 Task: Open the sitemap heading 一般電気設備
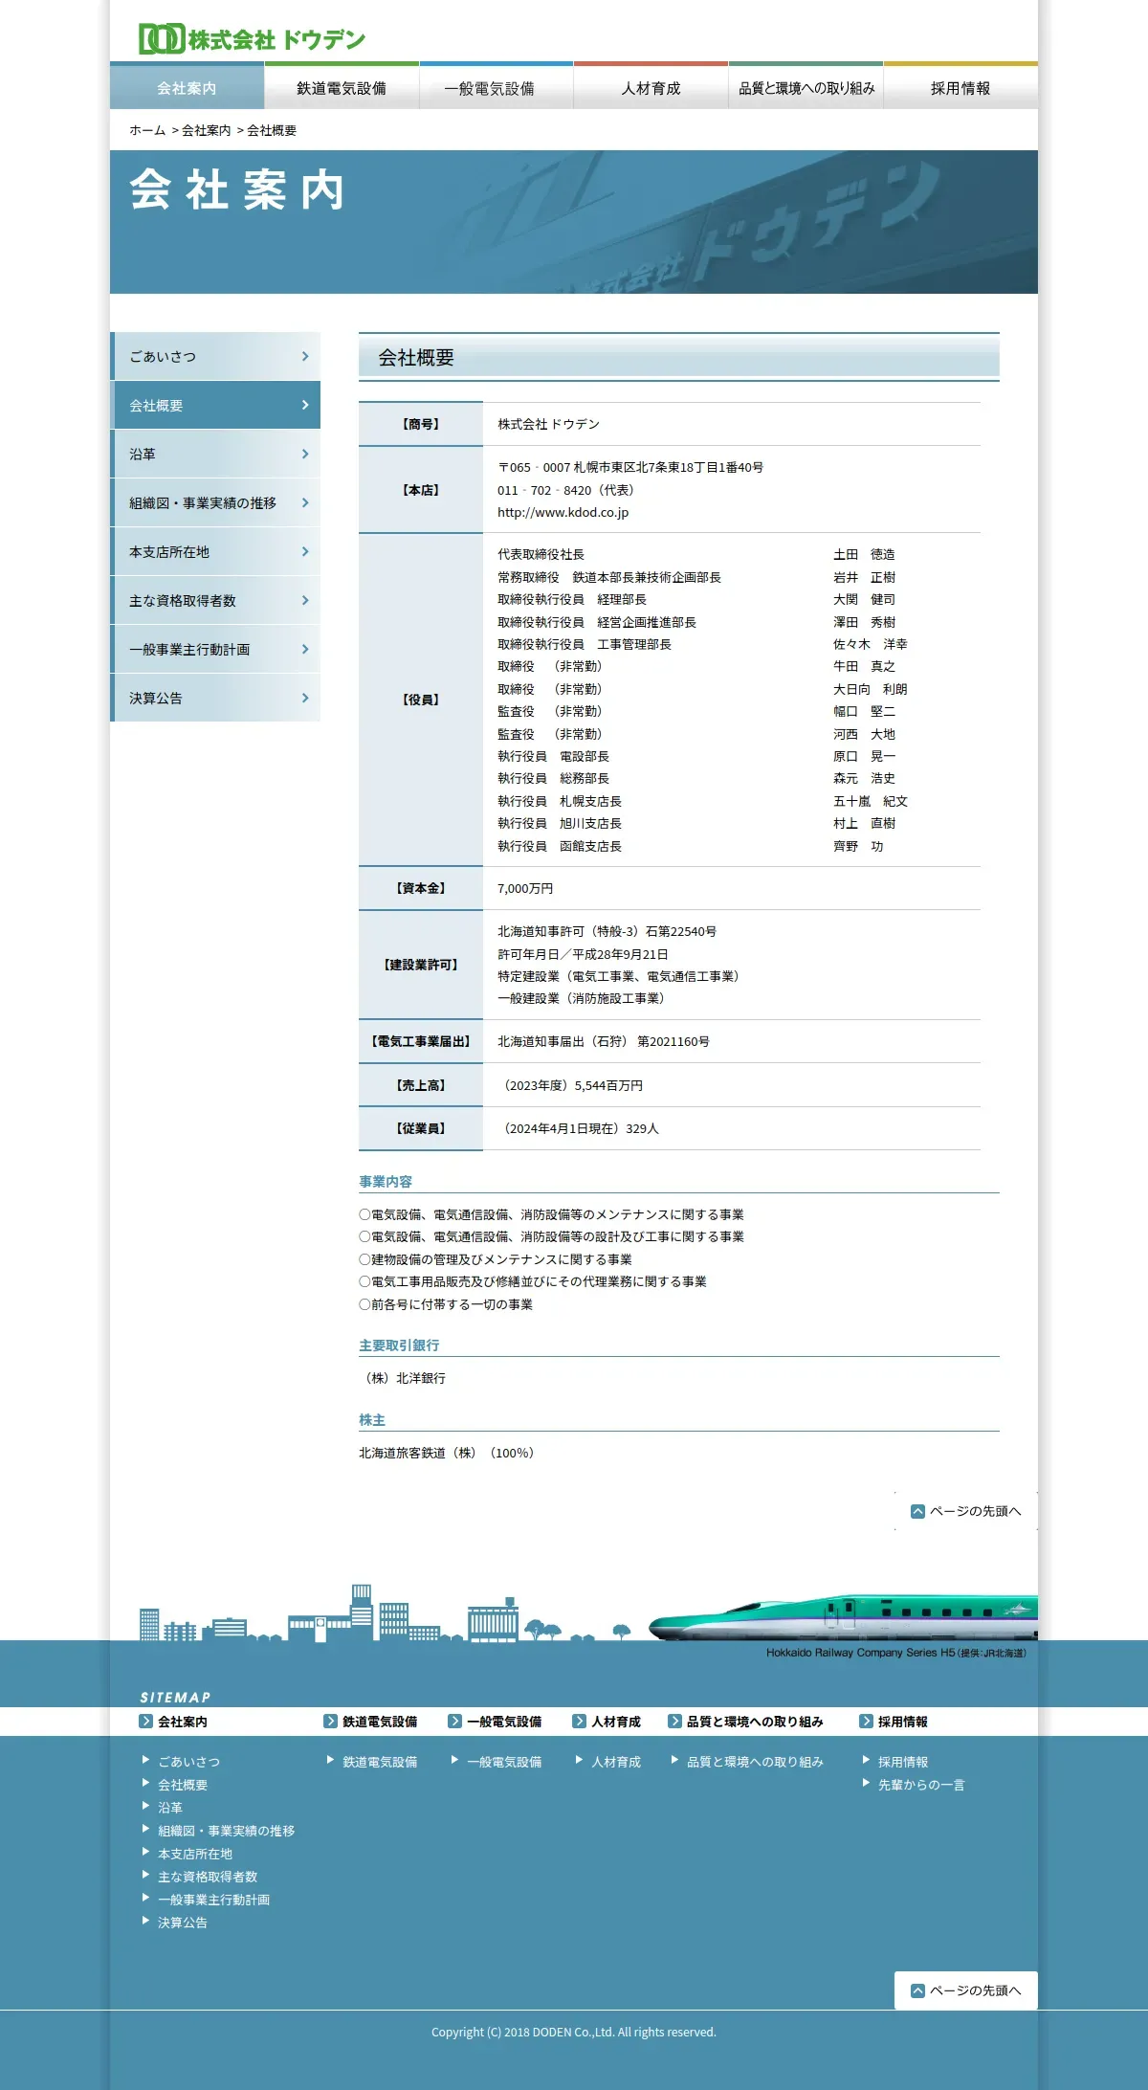(x=504, y=1722)
